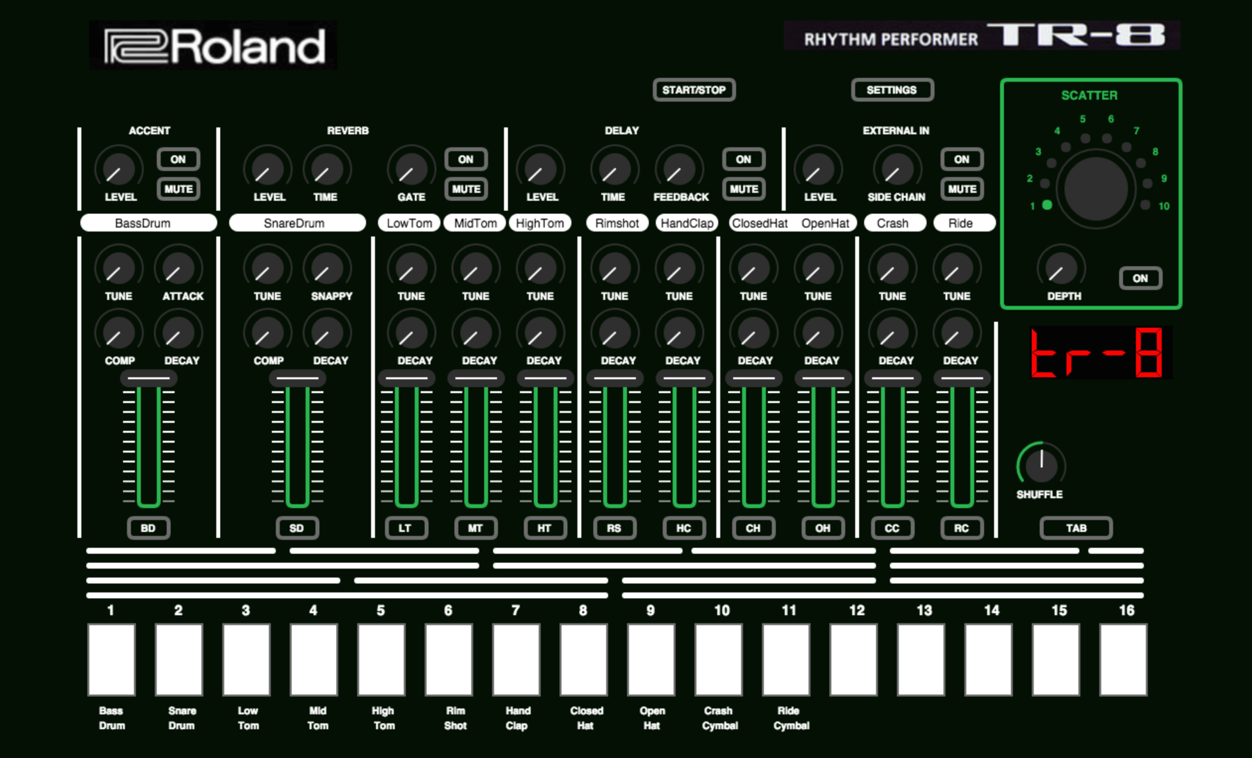This screenshot has width=1252, height=758.
Task: Click the START/STOP button
Action: 693,90
